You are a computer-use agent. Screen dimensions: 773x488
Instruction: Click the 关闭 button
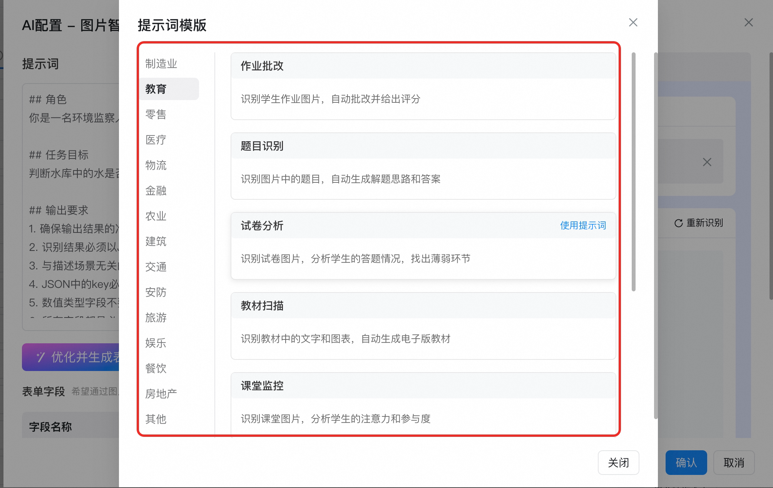618,463
